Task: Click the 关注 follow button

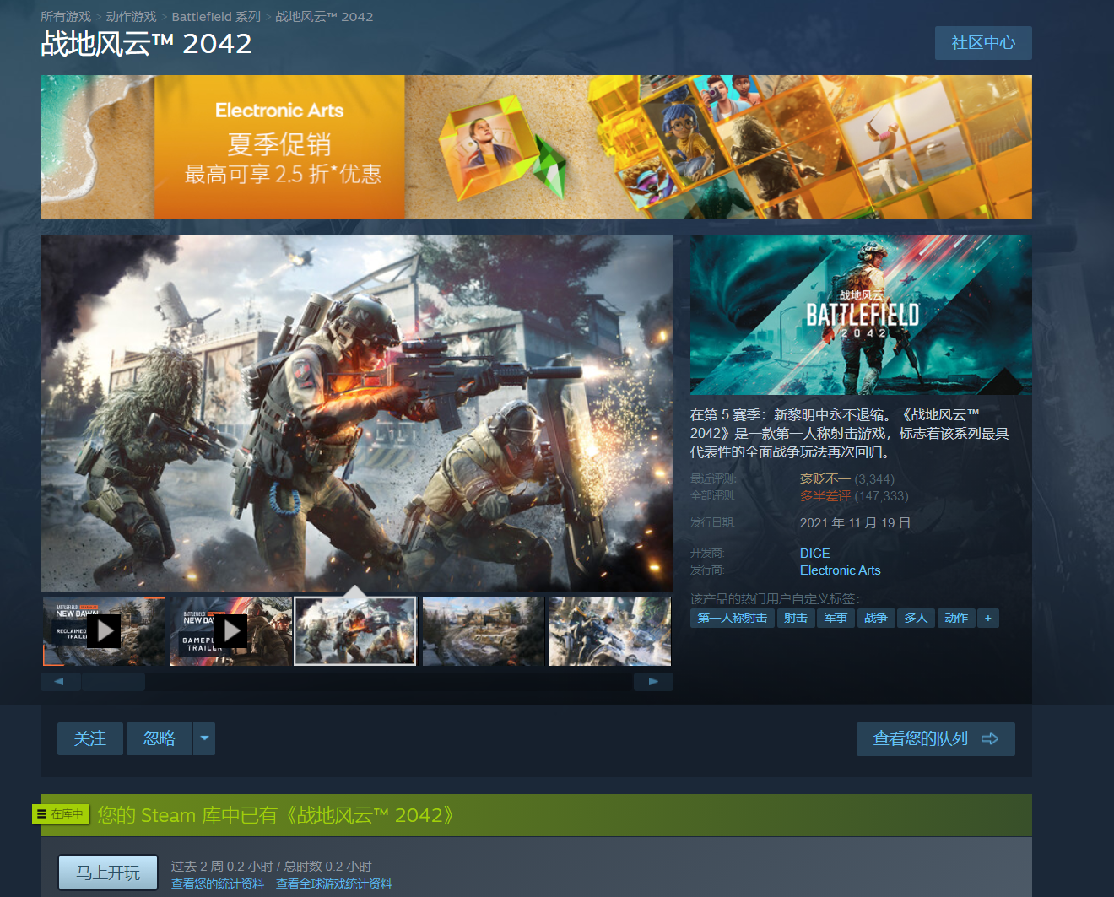Action: click(x=90, y=739)
